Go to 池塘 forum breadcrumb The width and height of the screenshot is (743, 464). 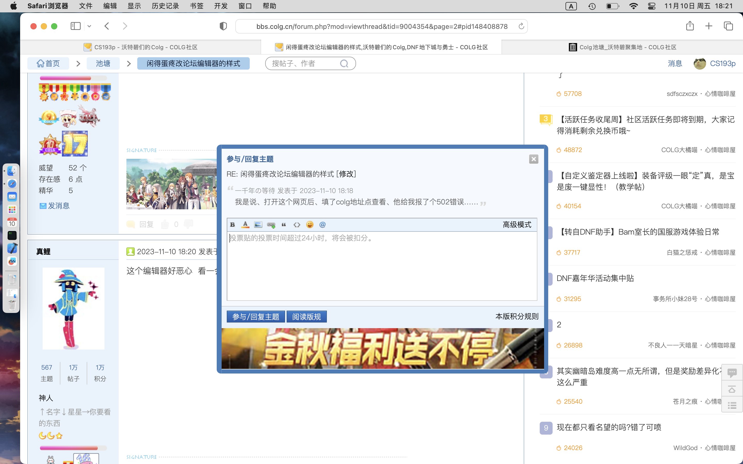[103, 63]
